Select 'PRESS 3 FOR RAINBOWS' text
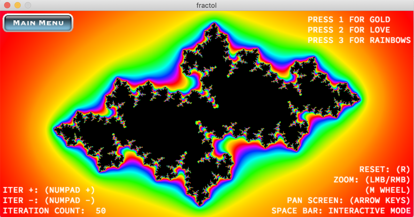Screen dimensions: 414x217 [x=359, y=40]
